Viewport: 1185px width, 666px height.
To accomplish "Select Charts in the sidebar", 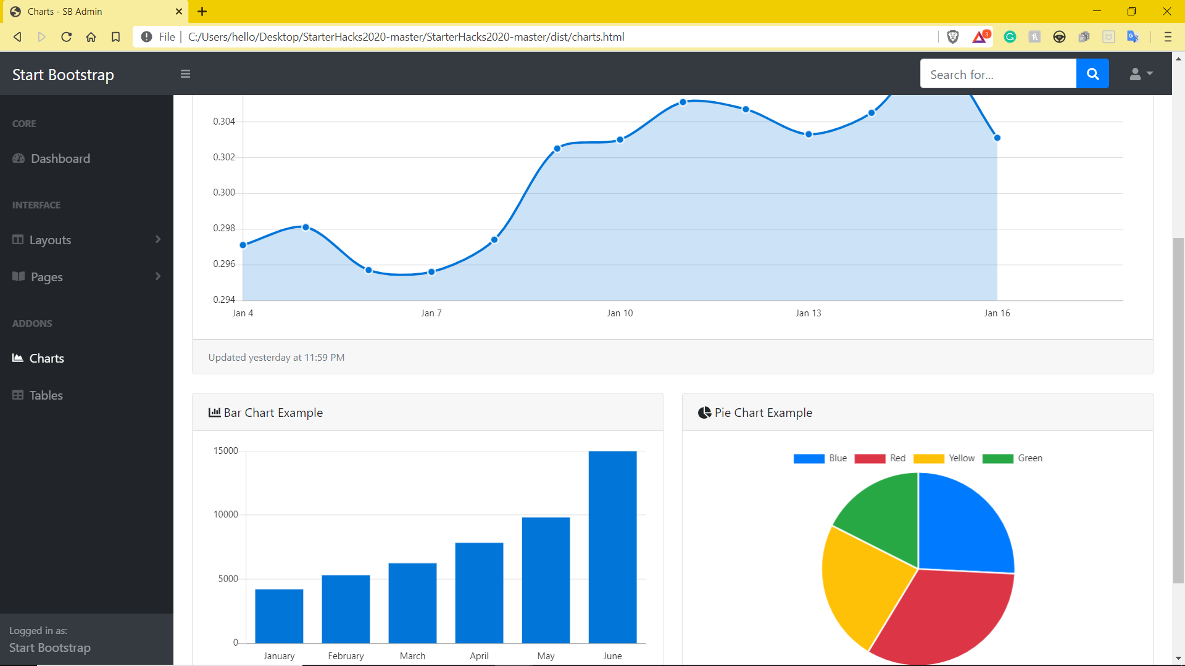I will (x=46, y=358).
